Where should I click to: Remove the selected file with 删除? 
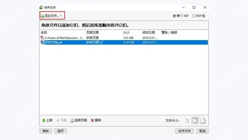[x=96, y=121]
